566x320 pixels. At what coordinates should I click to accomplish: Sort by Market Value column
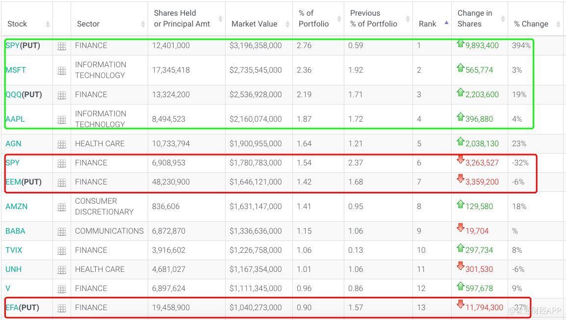[254, 24]
